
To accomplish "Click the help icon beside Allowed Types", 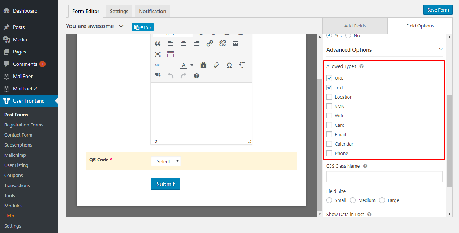I will [x=361, y=66].
